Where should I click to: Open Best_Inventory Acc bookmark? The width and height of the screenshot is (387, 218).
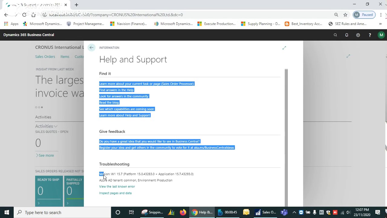pos(304,24)
